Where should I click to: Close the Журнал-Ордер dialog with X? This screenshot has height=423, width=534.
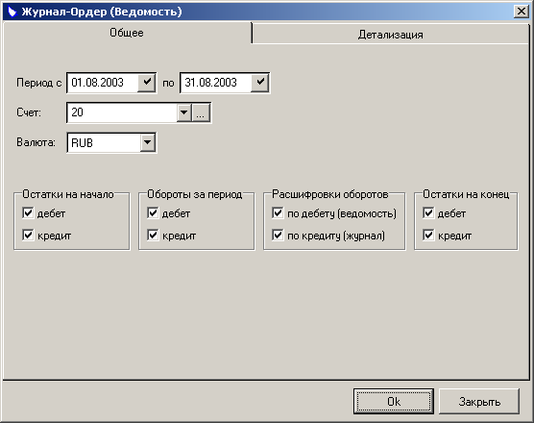(x=522, y=12)
